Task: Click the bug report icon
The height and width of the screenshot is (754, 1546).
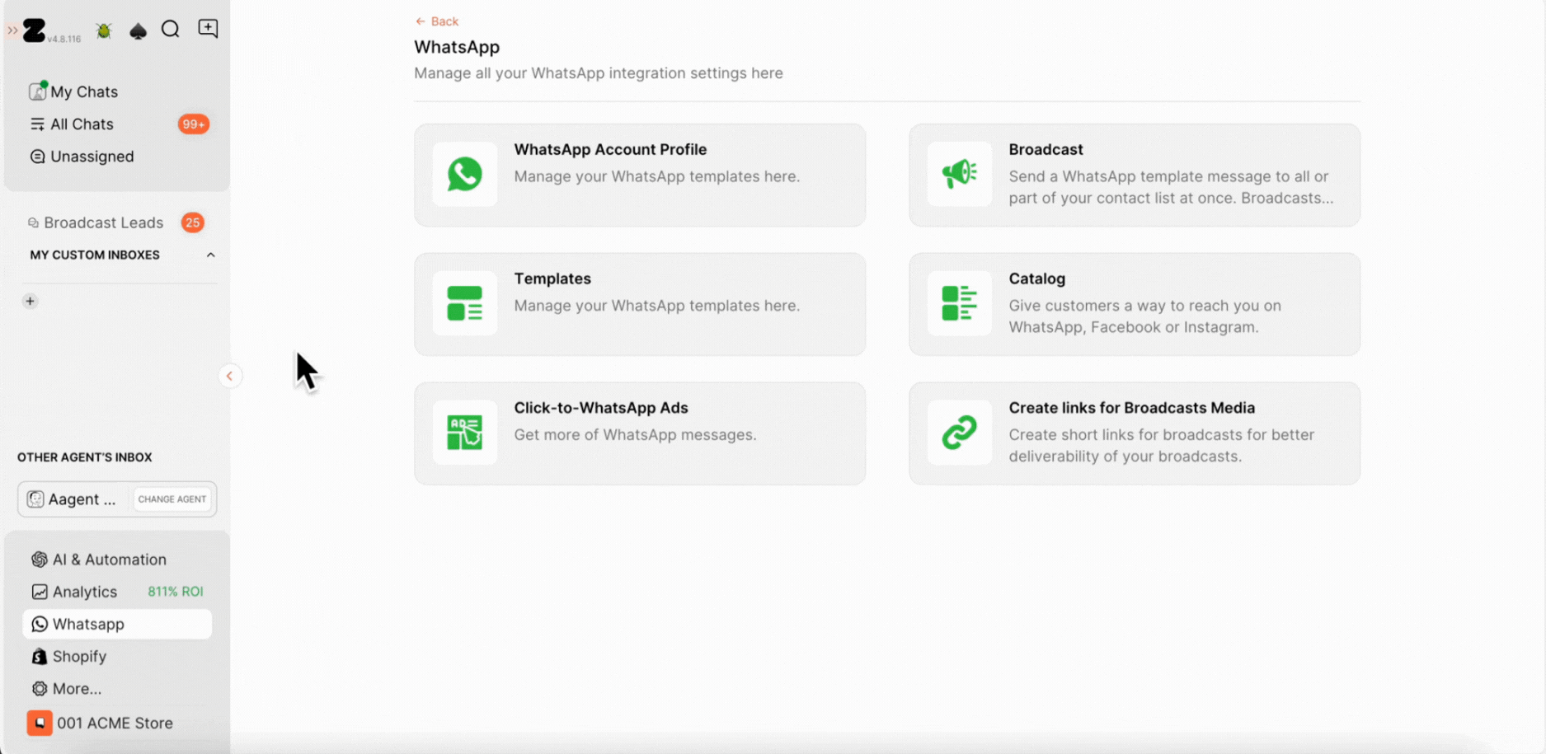Action: point(104,30)
